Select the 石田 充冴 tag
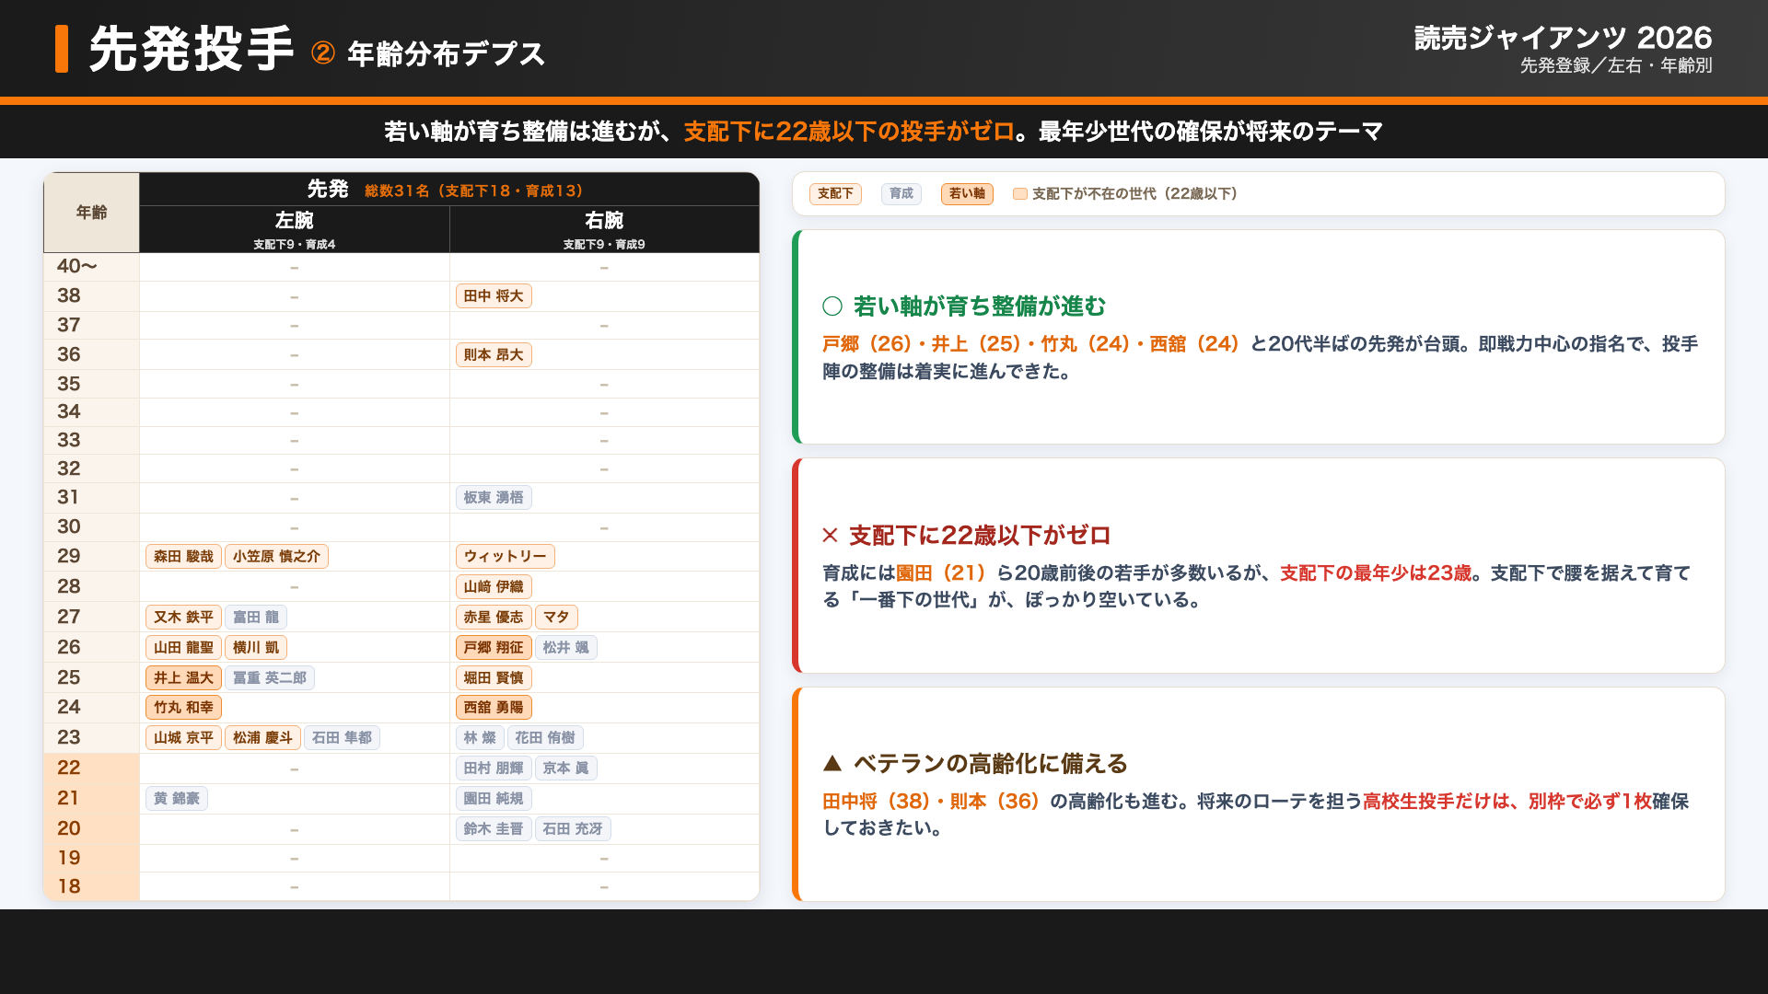1768x994 pixels. click(x=573, y=829)
